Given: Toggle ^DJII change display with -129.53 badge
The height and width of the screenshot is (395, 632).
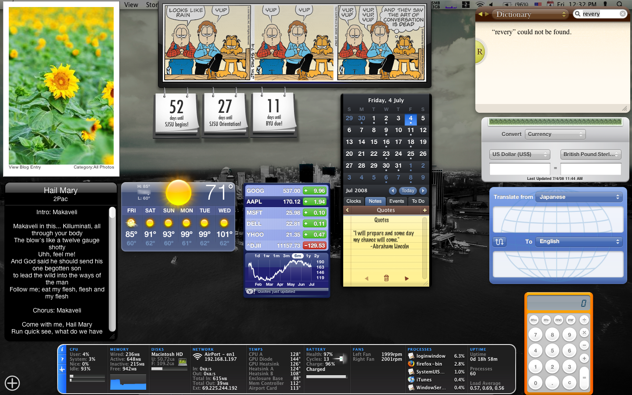Looking at the screenshot, I should [314, 246].
